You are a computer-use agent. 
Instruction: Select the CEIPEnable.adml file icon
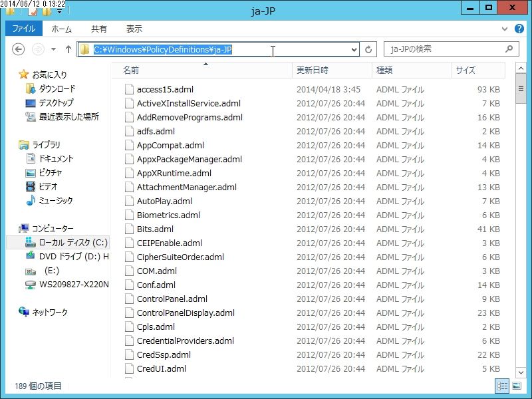(129, 243)
